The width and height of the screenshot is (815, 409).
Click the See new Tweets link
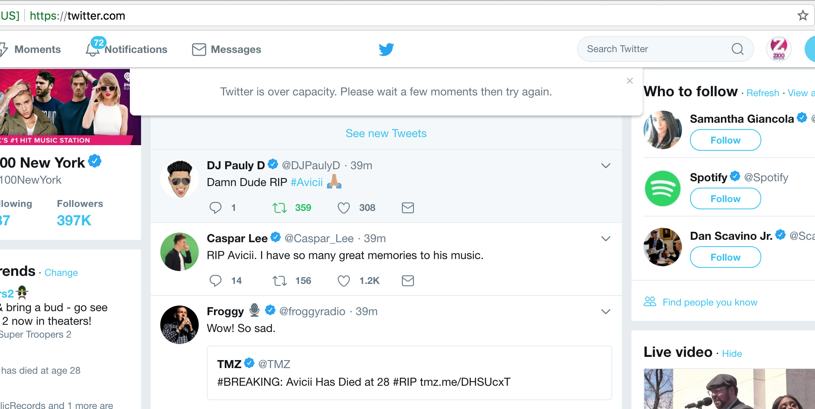[x=386, y=134]
